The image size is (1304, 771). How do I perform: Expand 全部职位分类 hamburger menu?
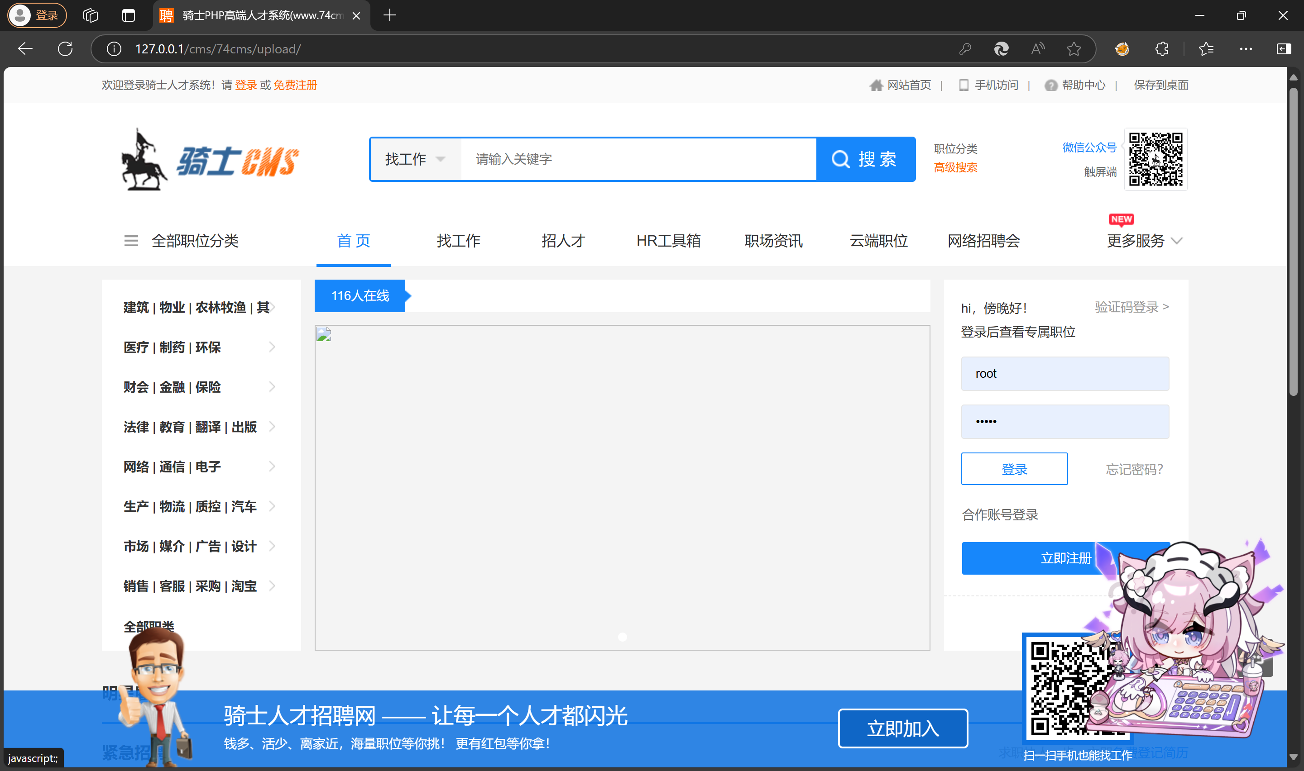click(x=182, y=241)
